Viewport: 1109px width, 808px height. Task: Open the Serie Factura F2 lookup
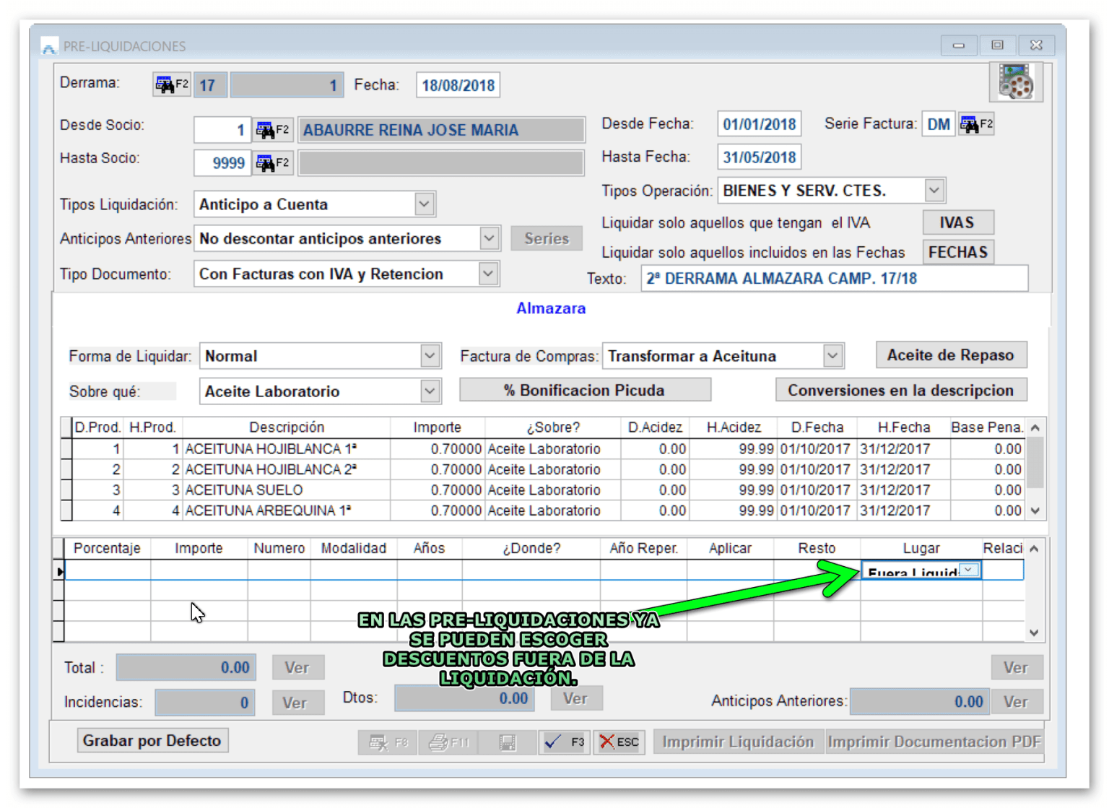[976, 124]
